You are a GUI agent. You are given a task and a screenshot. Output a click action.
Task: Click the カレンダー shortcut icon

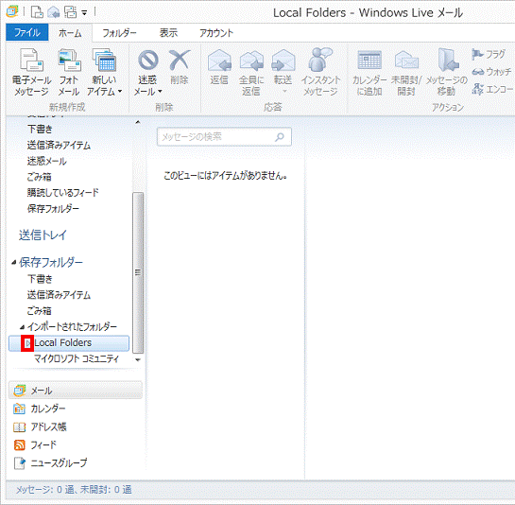pos(20,409)
